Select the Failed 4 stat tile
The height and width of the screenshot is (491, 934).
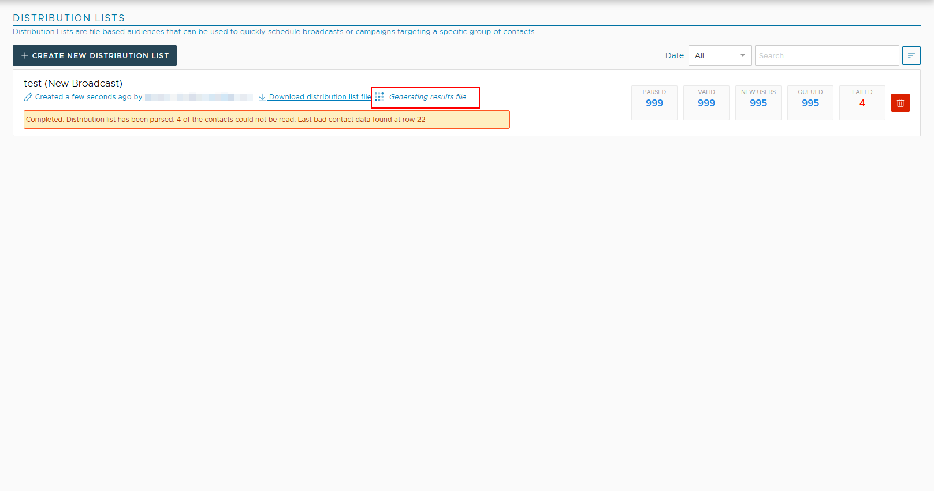(x=862, y=103)
